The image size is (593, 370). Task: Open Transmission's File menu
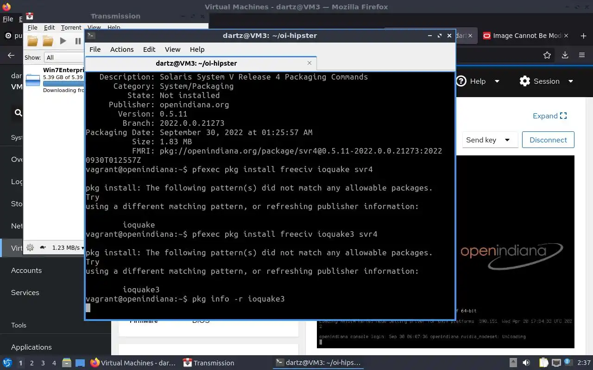(32, 27)
